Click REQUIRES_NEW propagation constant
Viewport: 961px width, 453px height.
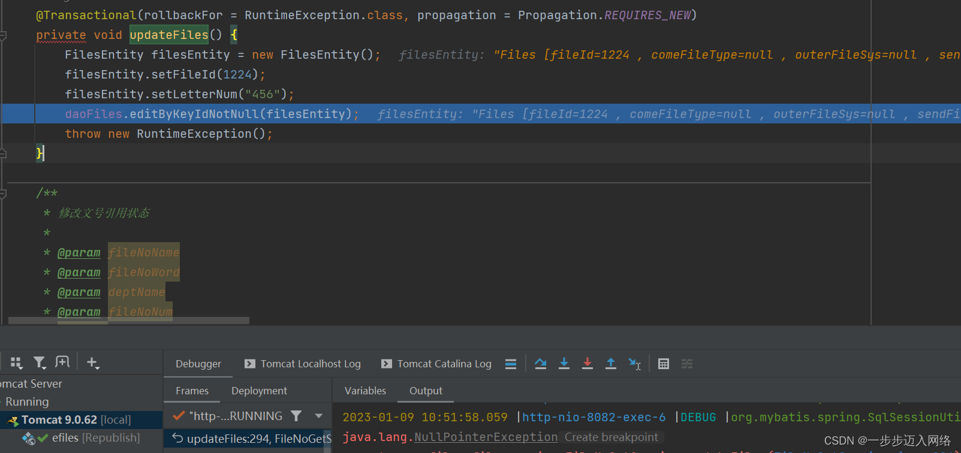(647, 15)
